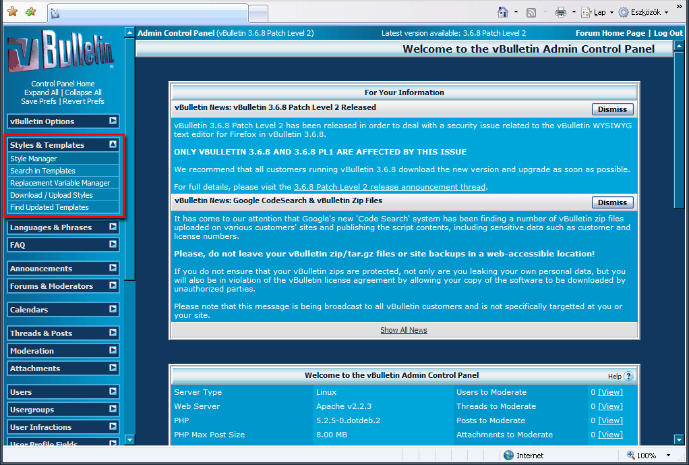Click the Print icon in toolbar
This screenshot has width=689, height=465.
point(560,12)
